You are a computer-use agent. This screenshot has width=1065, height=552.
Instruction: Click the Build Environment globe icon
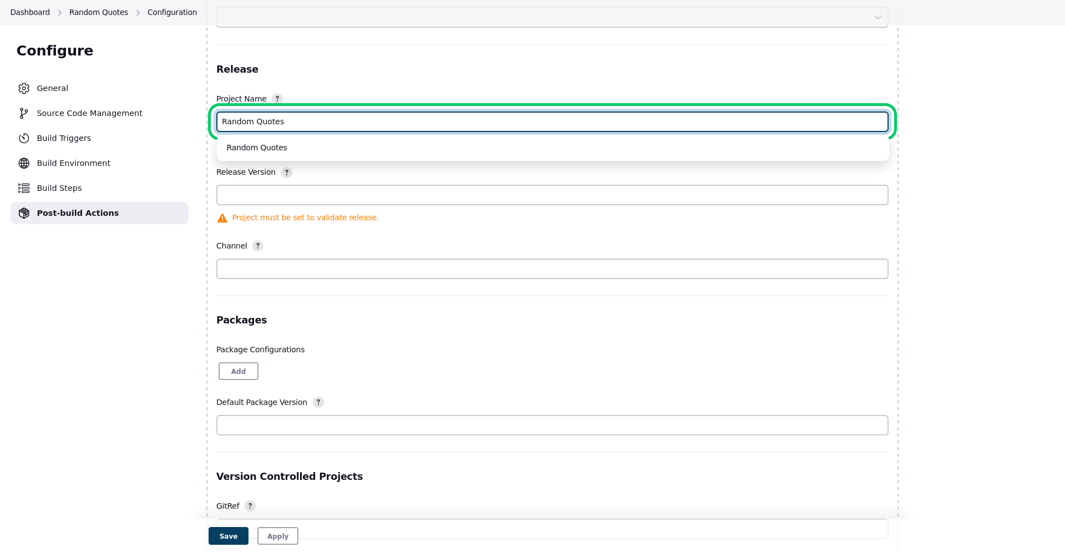[24, 163]
